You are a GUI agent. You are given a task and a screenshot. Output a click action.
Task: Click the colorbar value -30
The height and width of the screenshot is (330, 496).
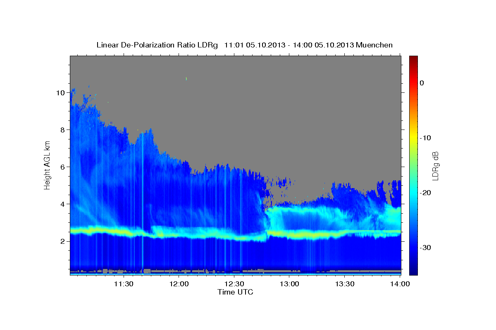point(425,247)
